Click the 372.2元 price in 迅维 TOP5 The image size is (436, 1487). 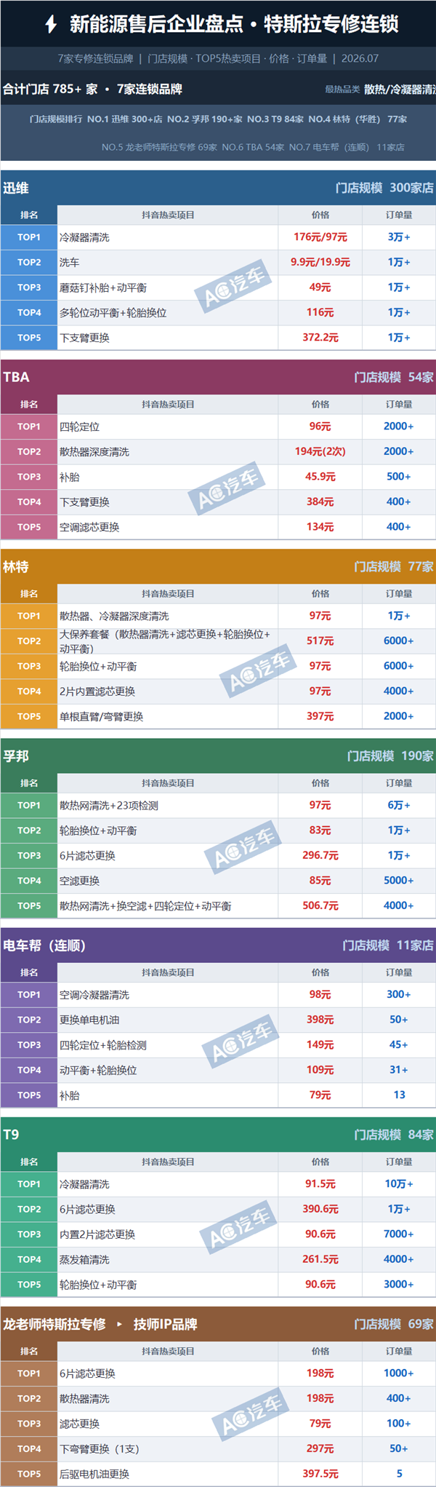(320, 338)
